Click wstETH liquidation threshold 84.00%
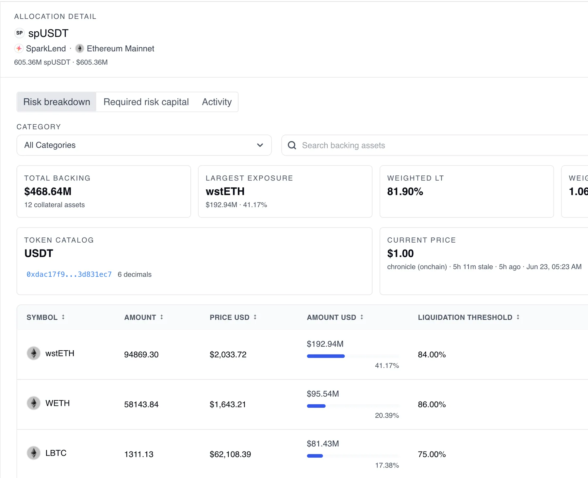Viewport: 588px width, 478px height. (x=432, y=355)
